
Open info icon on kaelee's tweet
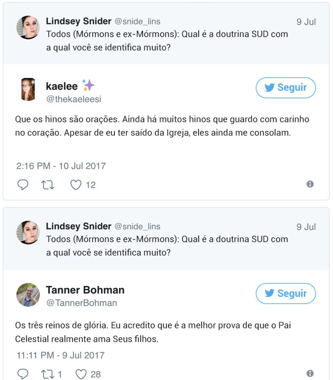click(310, 184)
